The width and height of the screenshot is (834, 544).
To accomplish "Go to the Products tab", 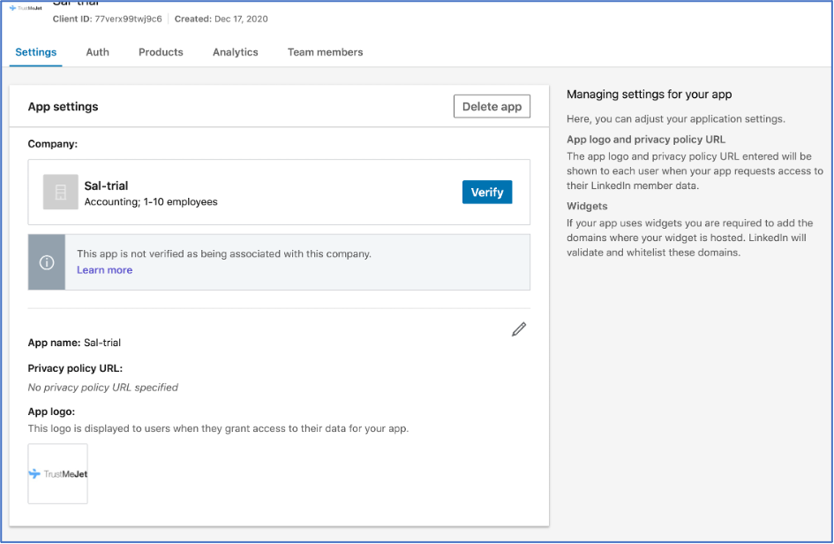I will pos(161,52).
